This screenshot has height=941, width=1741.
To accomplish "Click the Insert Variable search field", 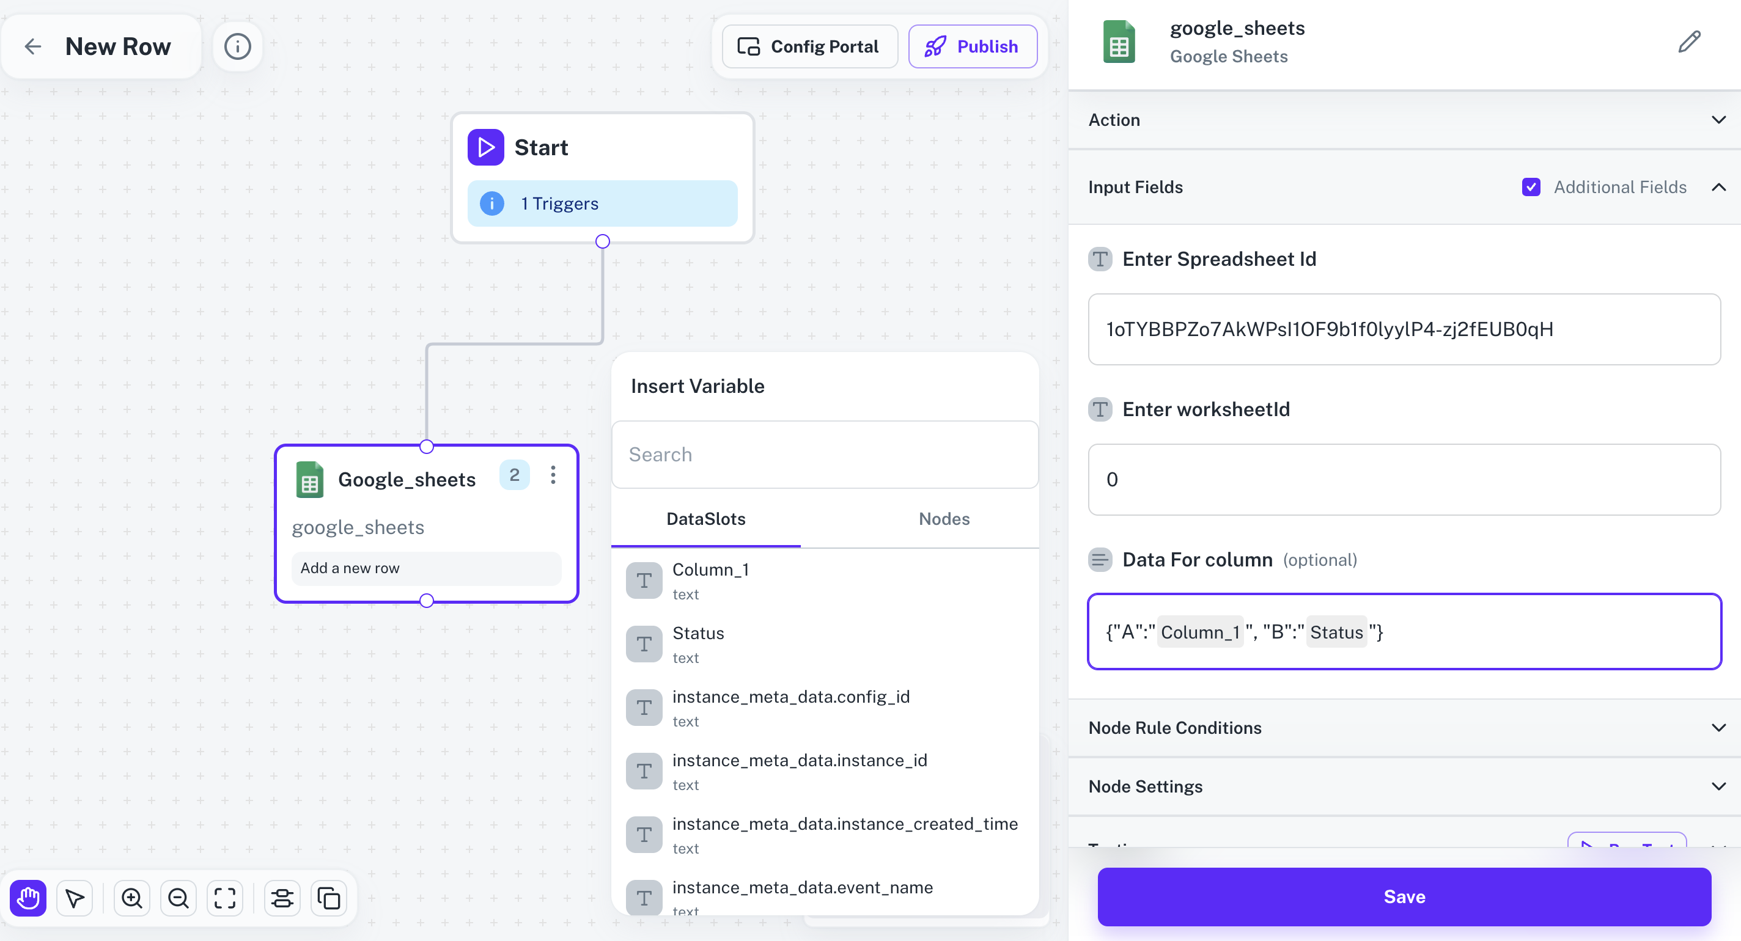I will (x=824, y=454).
